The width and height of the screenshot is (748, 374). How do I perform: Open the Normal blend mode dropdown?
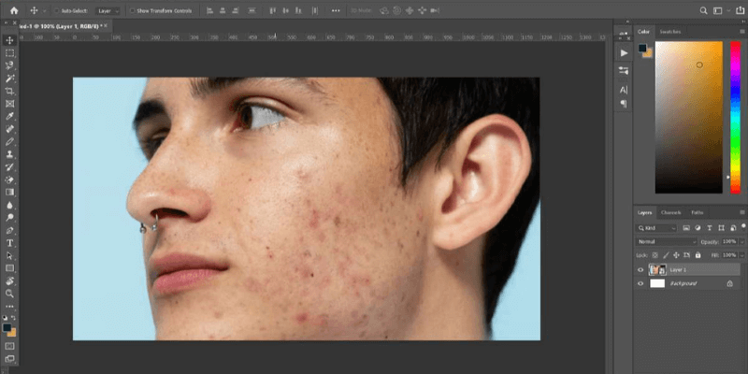pyautogui.click(x=664, y=241)
